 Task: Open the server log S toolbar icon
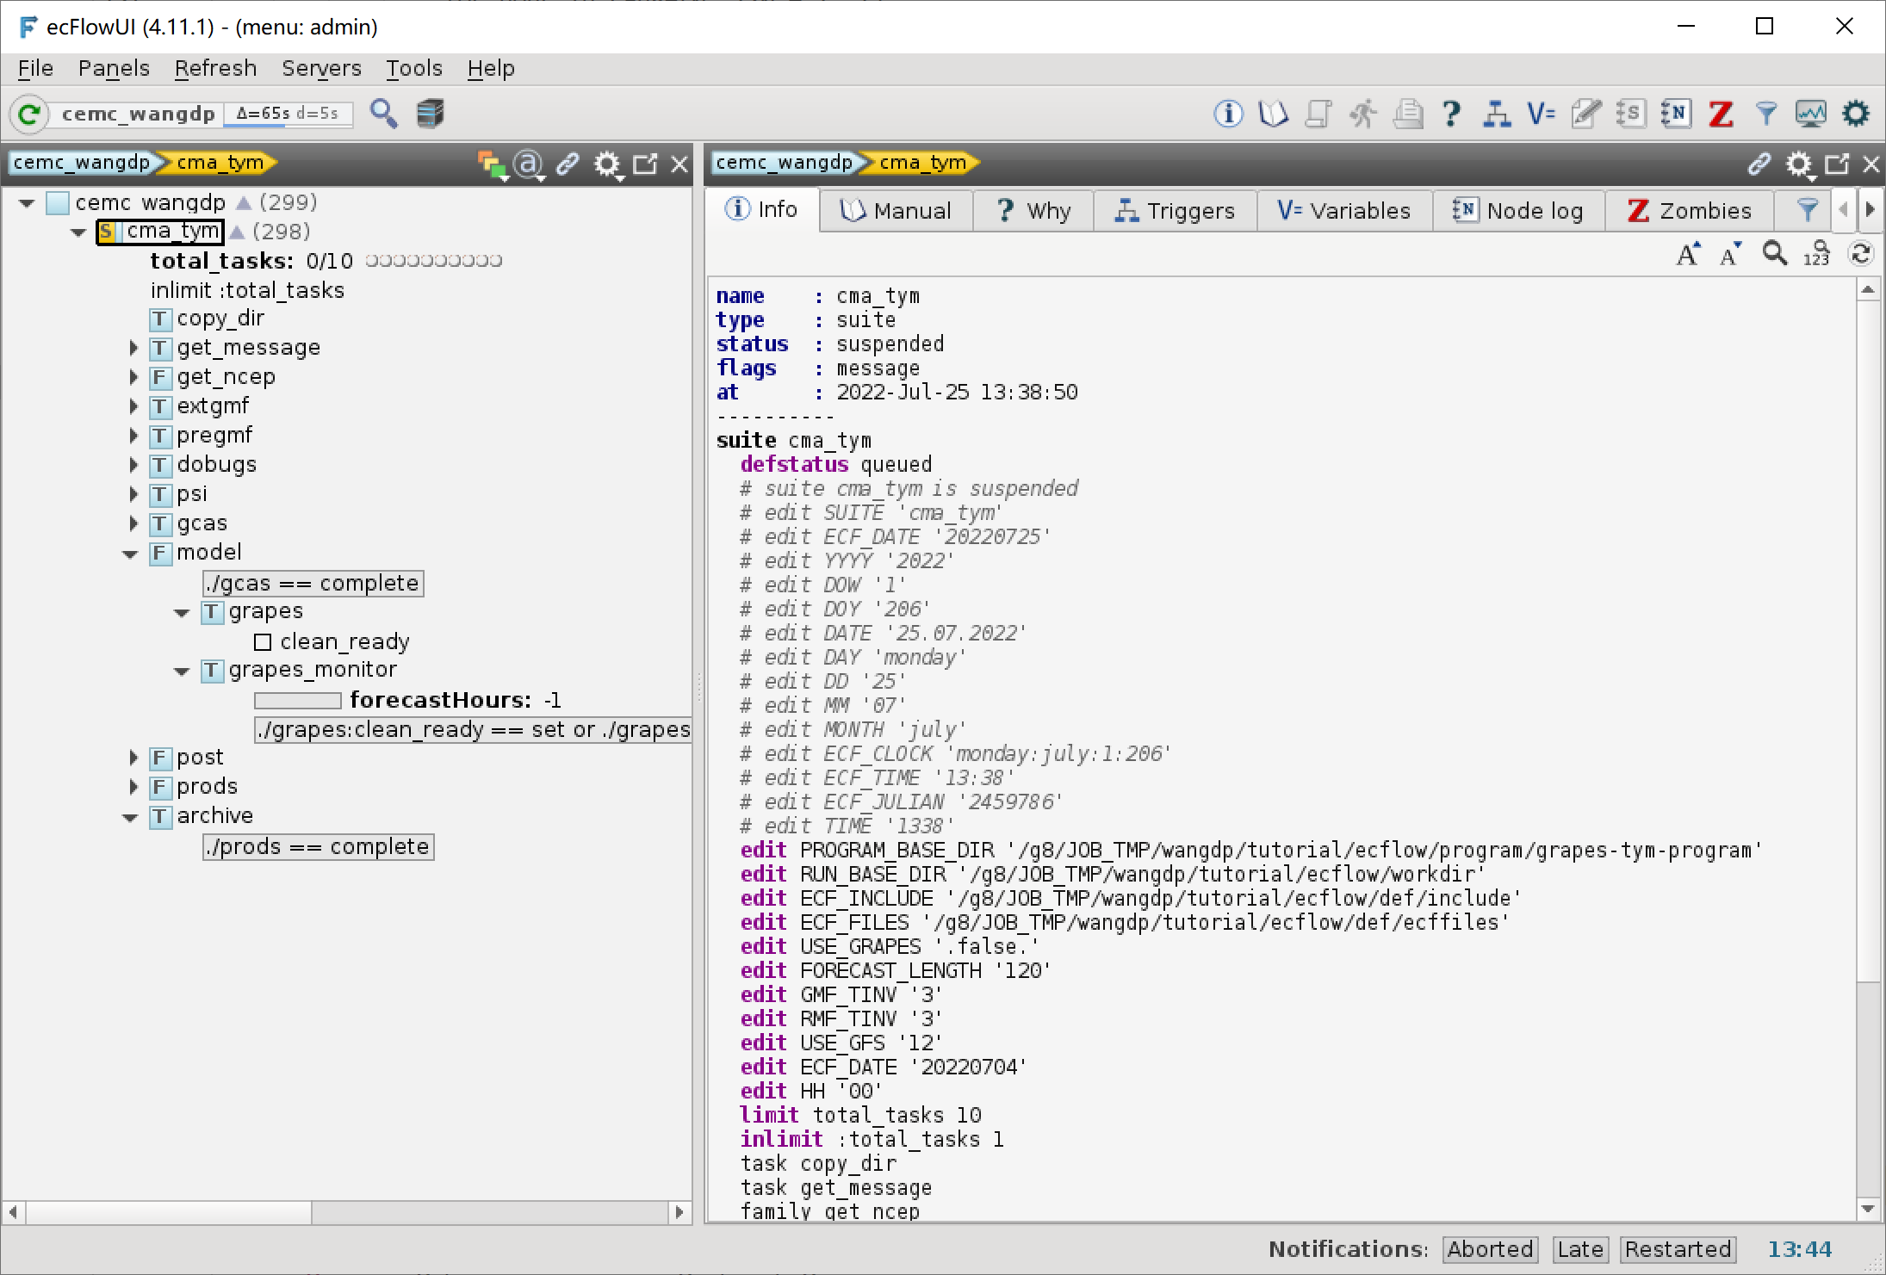1631,113
